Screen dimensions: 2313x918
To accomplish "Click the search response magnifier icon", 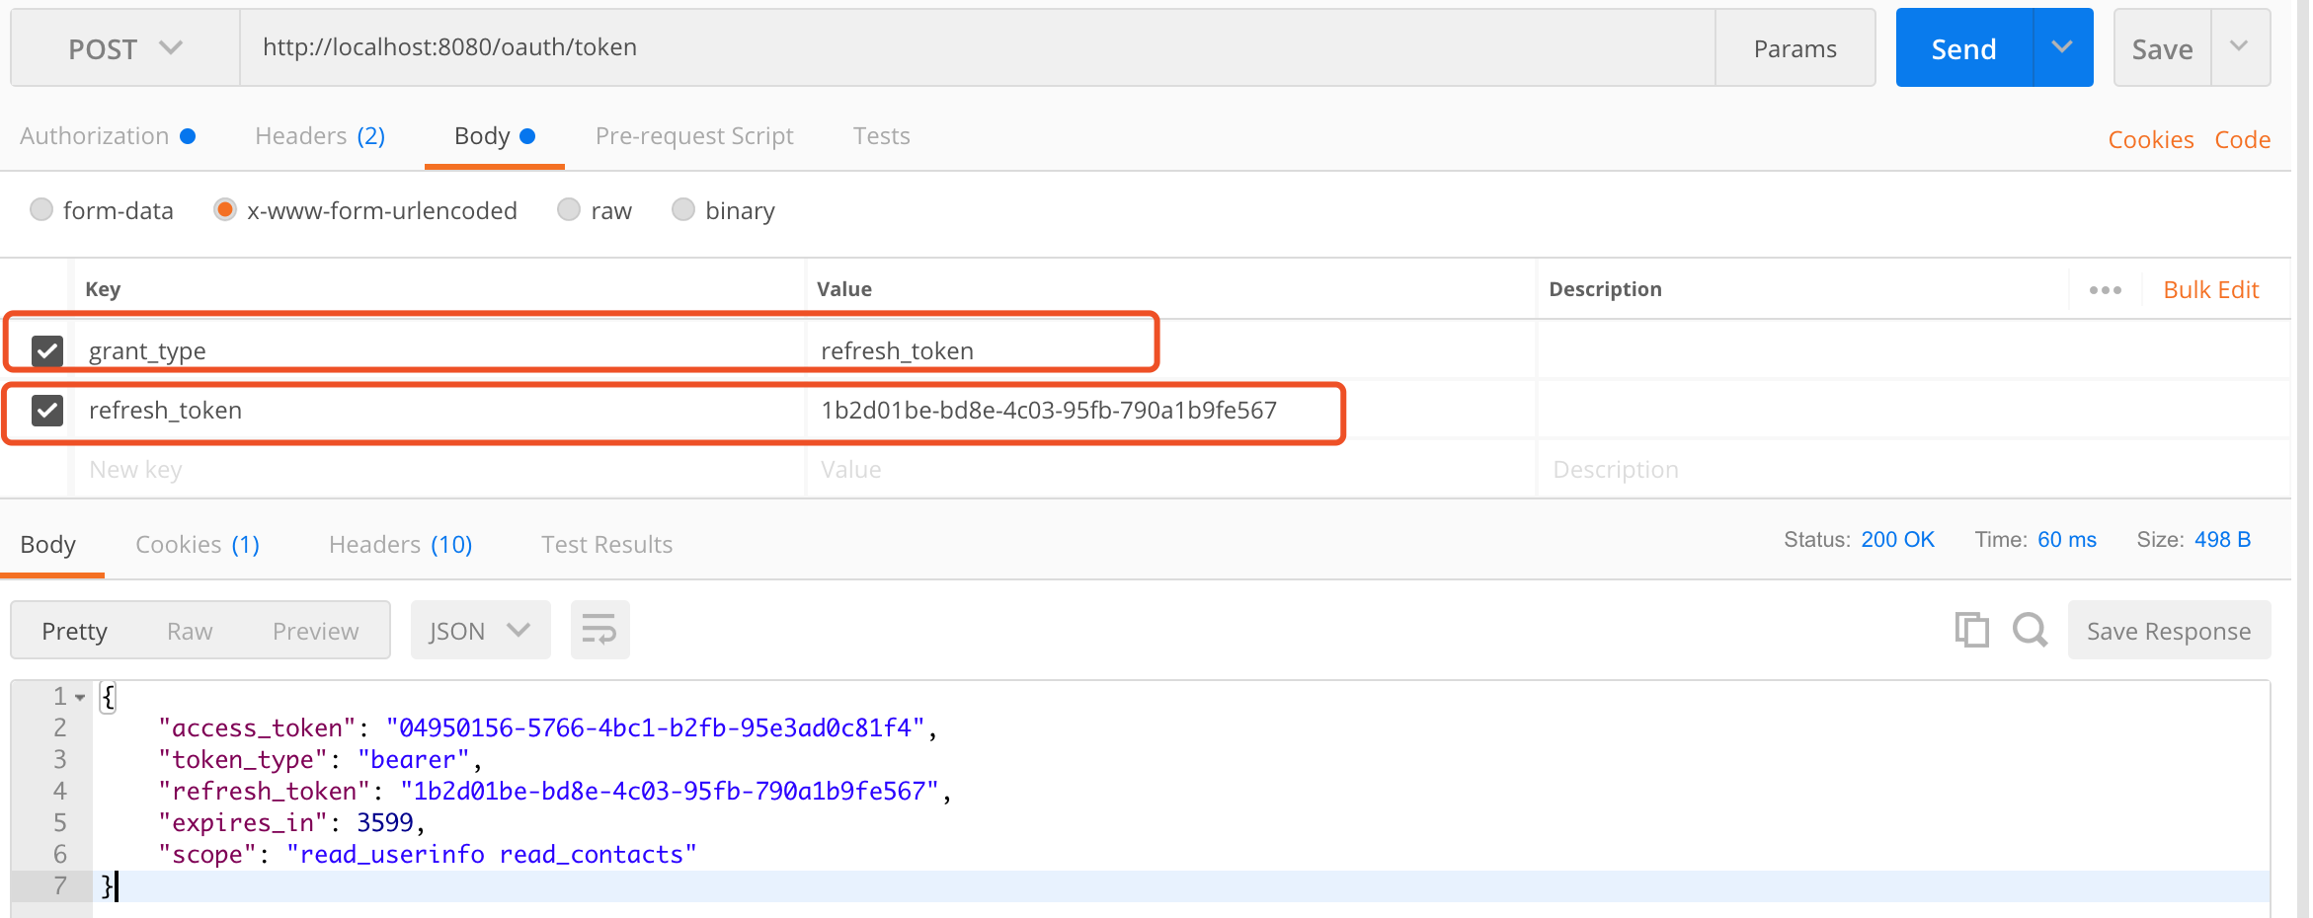I will [2030, 630].
